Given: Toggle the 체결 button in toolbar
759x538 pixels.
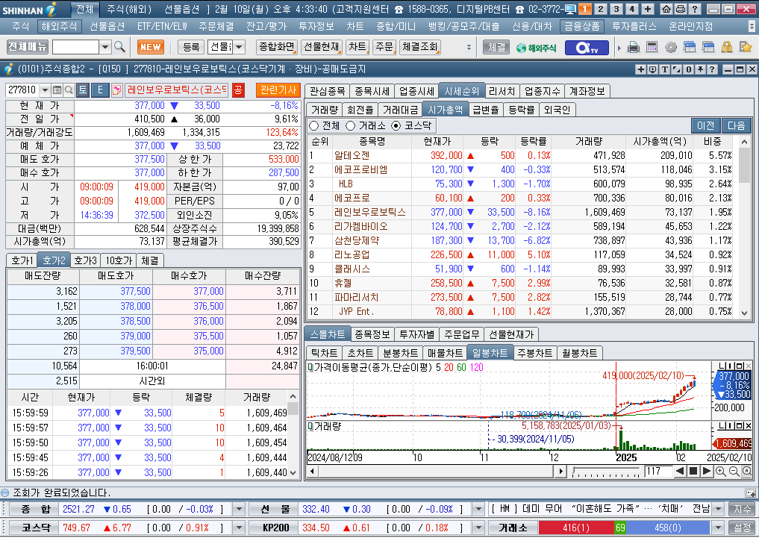Looking at the screenshot, I should pos(496,48).
